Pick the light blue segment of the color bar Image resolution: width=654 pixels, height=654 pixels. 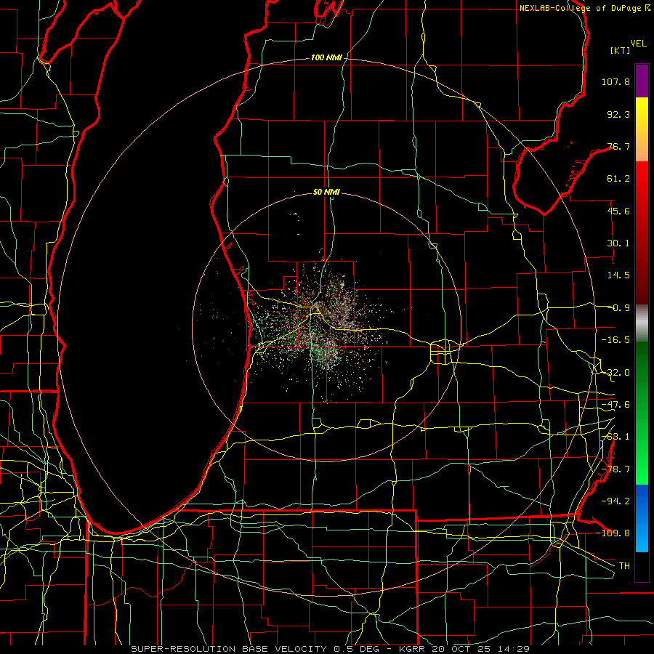tap(642, 538)
